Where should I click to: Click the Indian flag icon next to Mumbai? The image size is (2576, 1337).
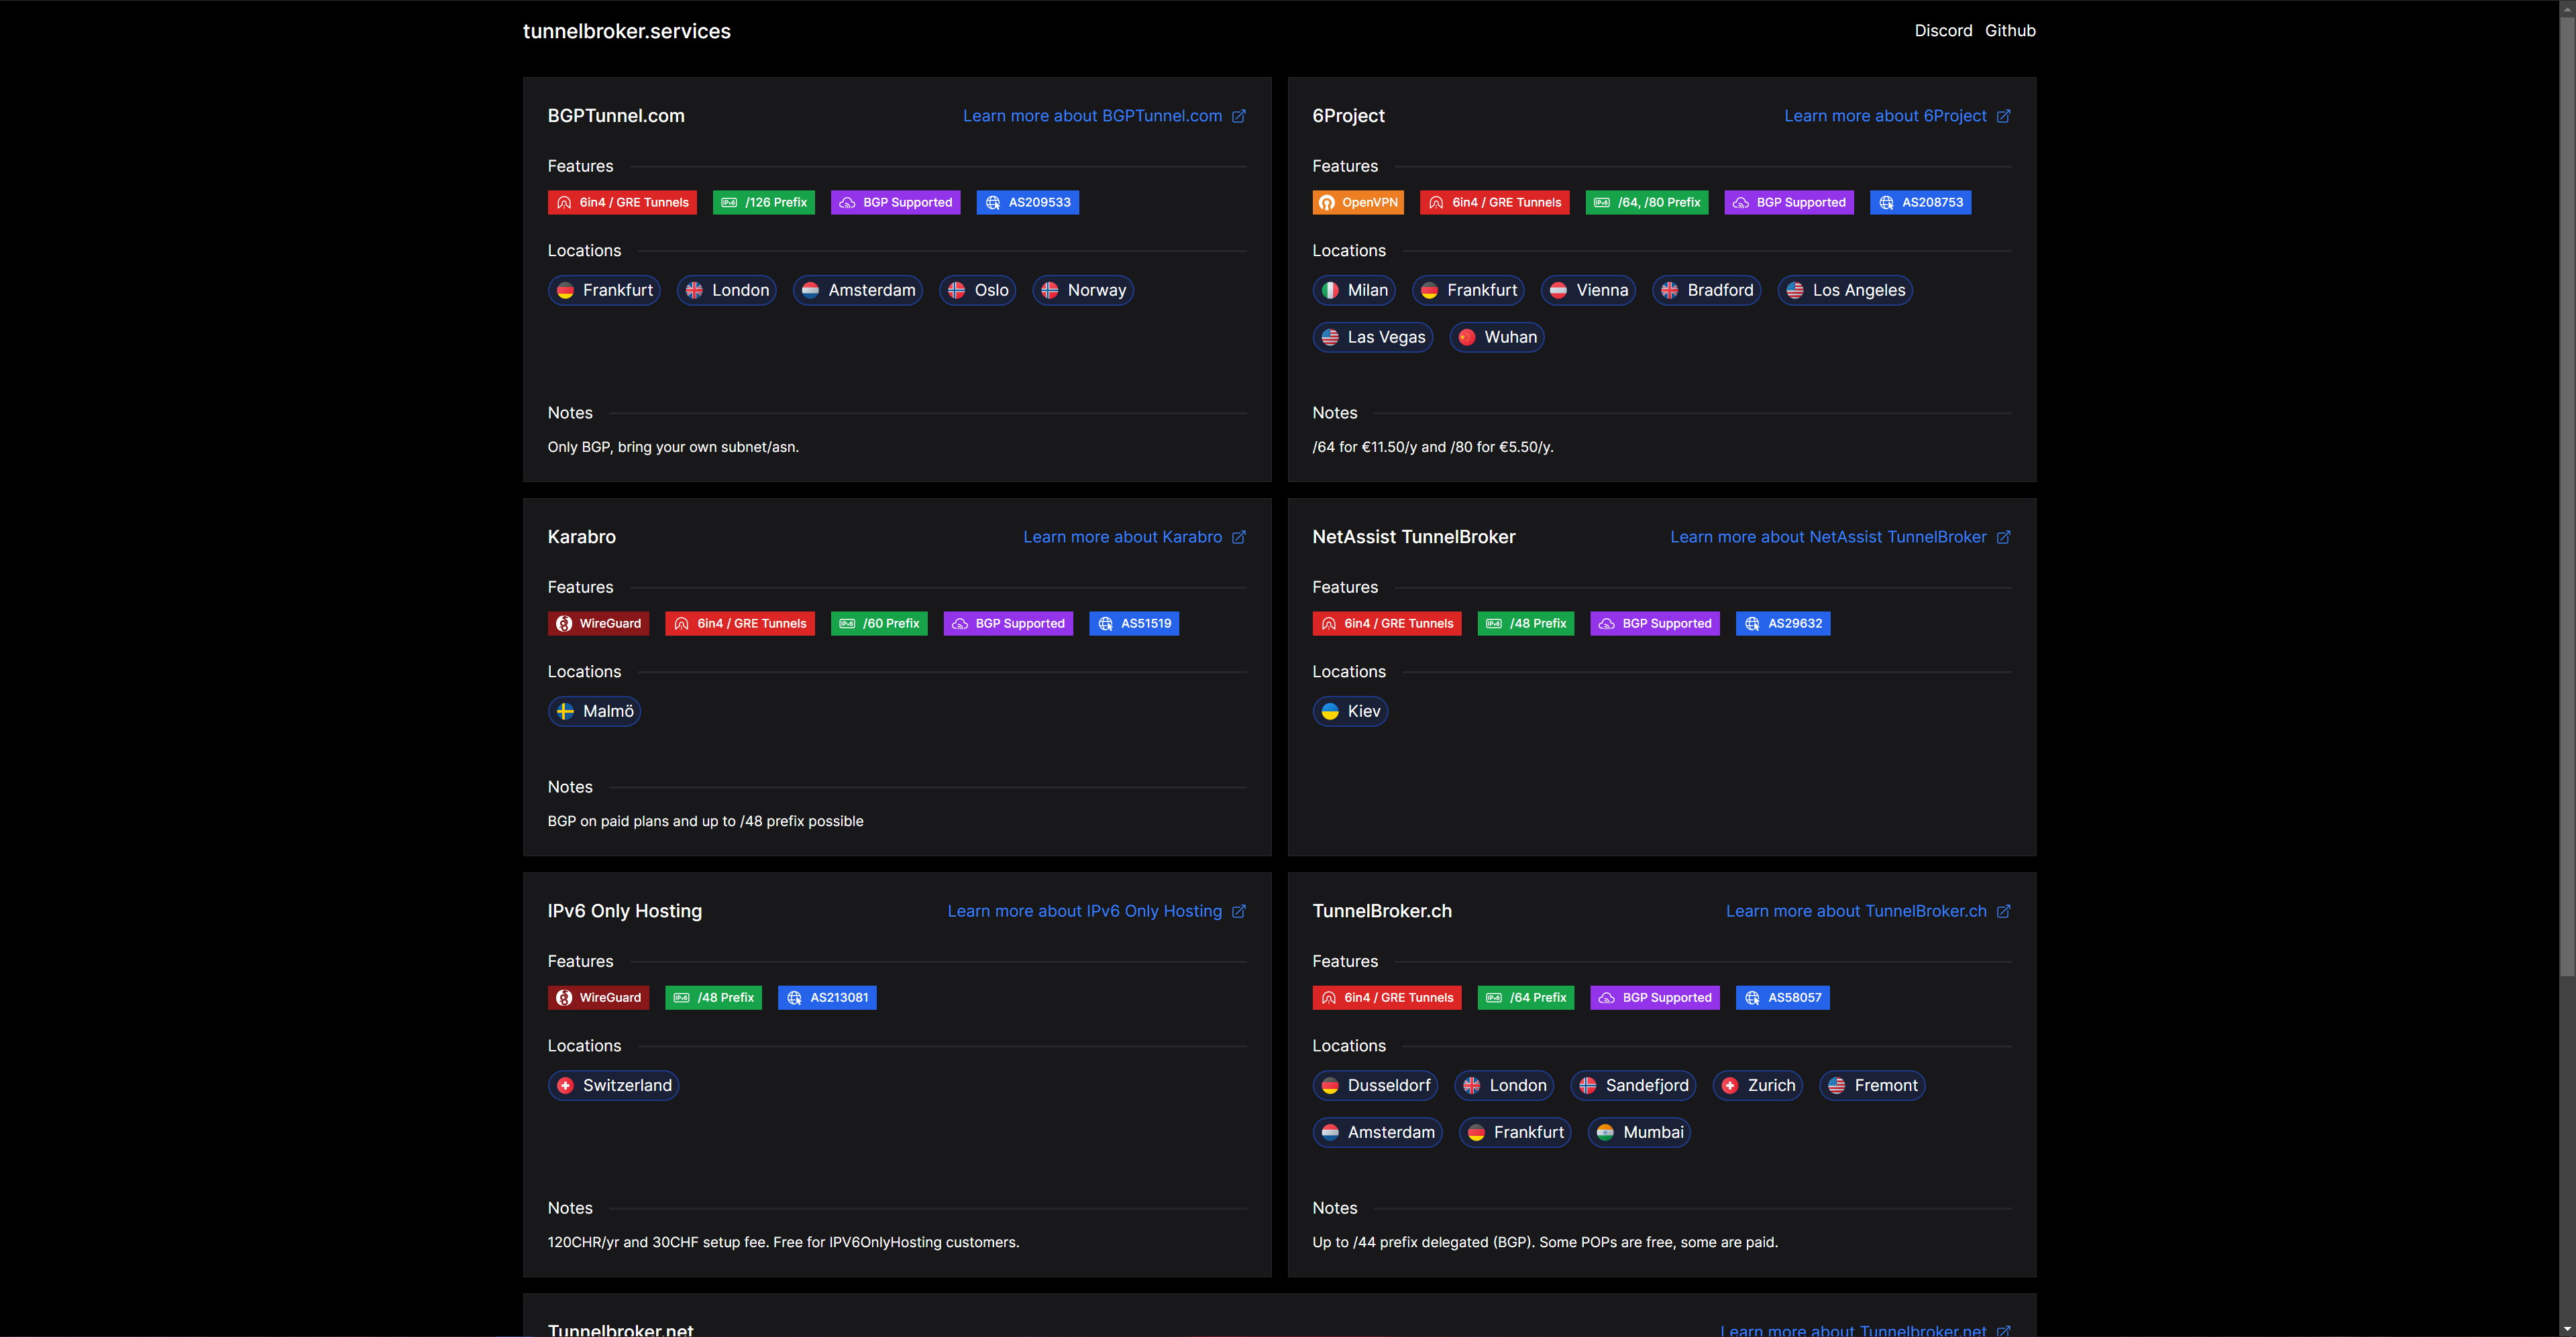(x=1605, y=1133)
